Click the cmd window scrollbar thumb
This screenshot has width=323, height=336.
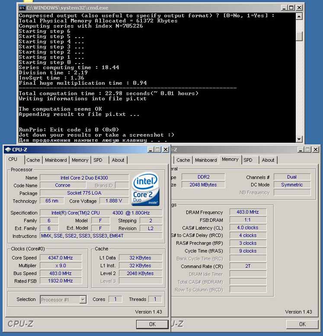click(x=299, y=36)
